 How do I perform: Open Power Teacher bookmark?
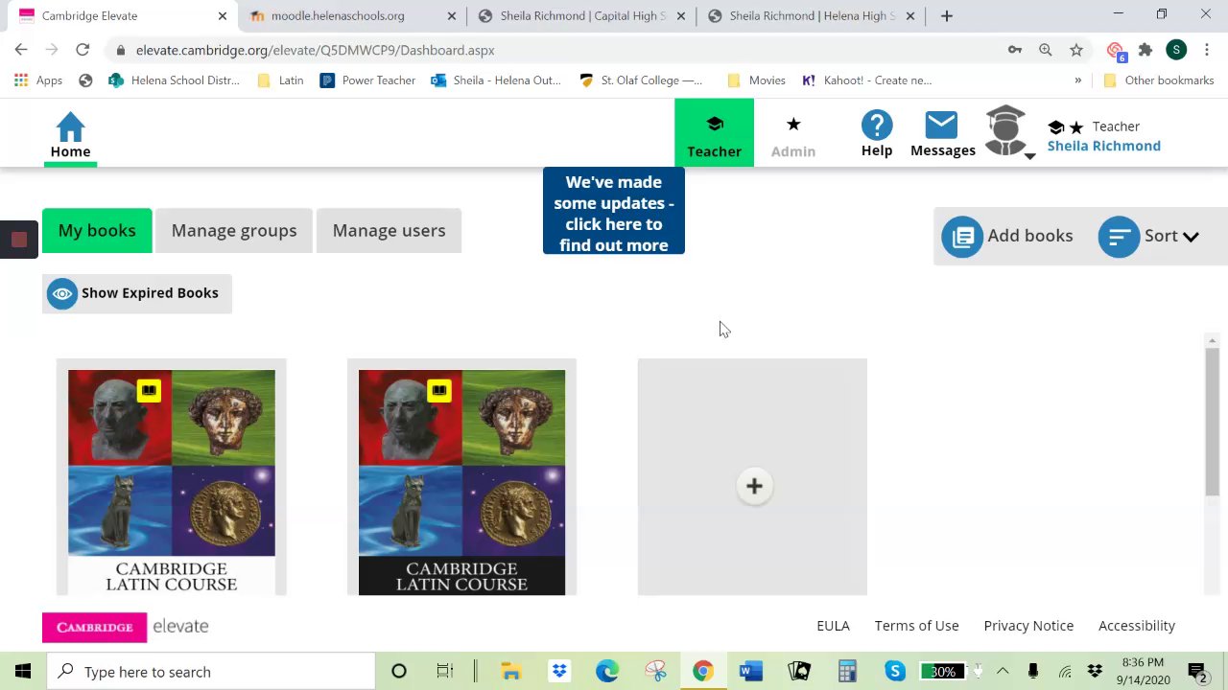click(x=368, y=80)
